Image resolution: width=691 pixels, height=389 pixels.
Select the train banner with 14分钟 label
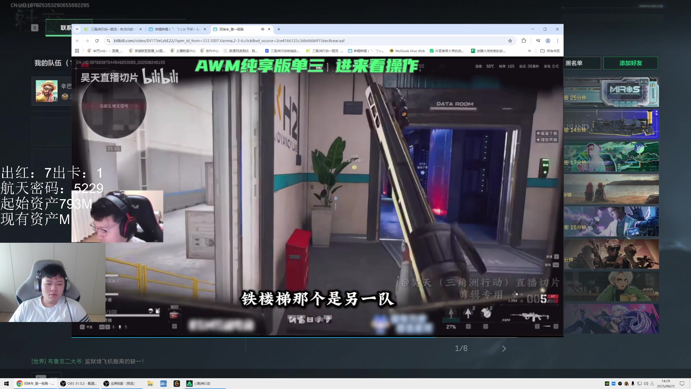pyautogui.click(x=611, y=124)
